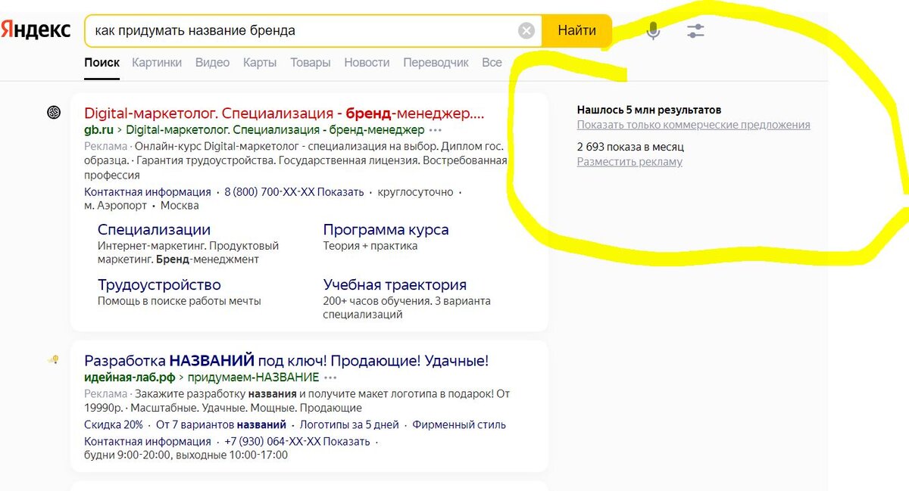The width and height of the screenshot is (909, 491).
Task: Click the gb.ru green site link
Action: 98,130
